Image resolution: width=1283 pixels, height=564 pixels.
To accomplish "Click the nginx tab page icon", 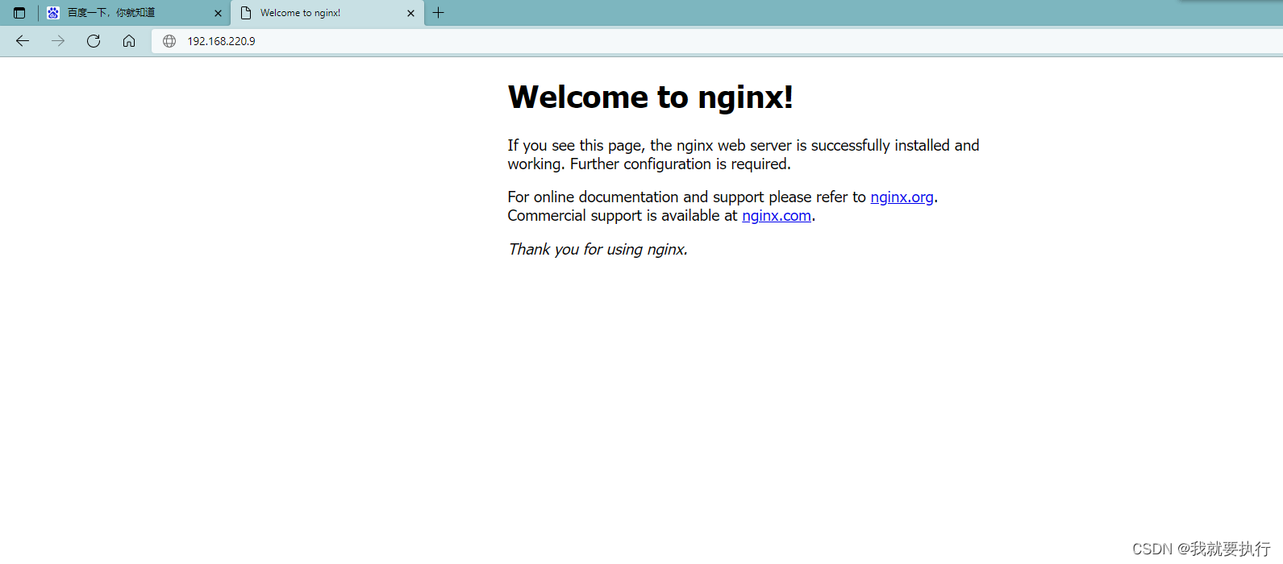I will [x=246, y=13].
